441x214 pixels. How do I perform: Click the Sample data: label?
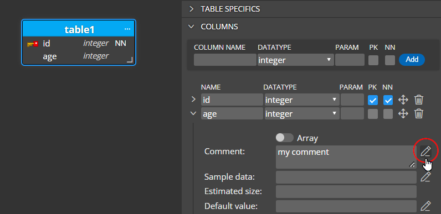pos(229,177)
